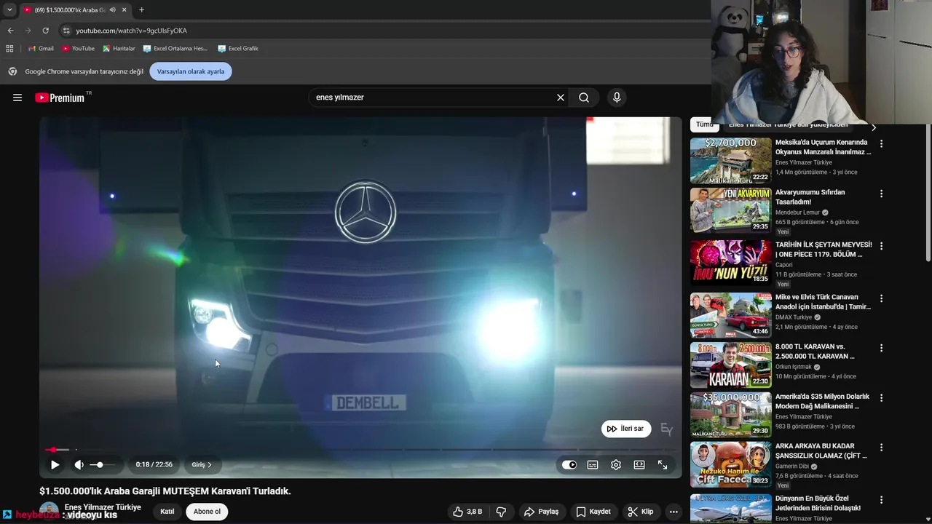
Task: Open options for Dünyanın En Büyük Özel video
Action: click(x=881, y=501)
